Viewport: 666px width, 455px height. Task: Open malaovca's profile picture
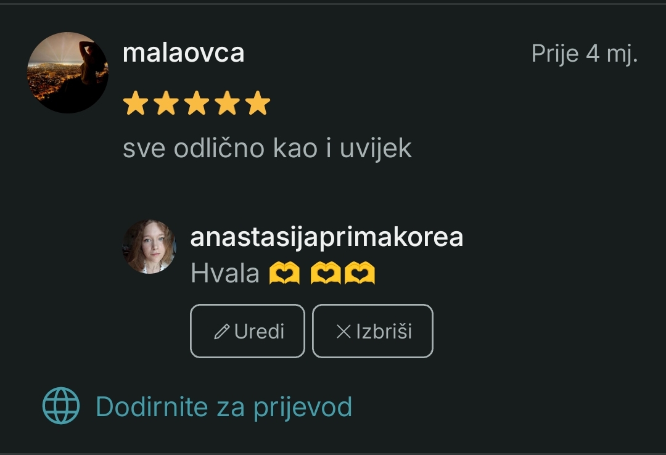[68, 73]
